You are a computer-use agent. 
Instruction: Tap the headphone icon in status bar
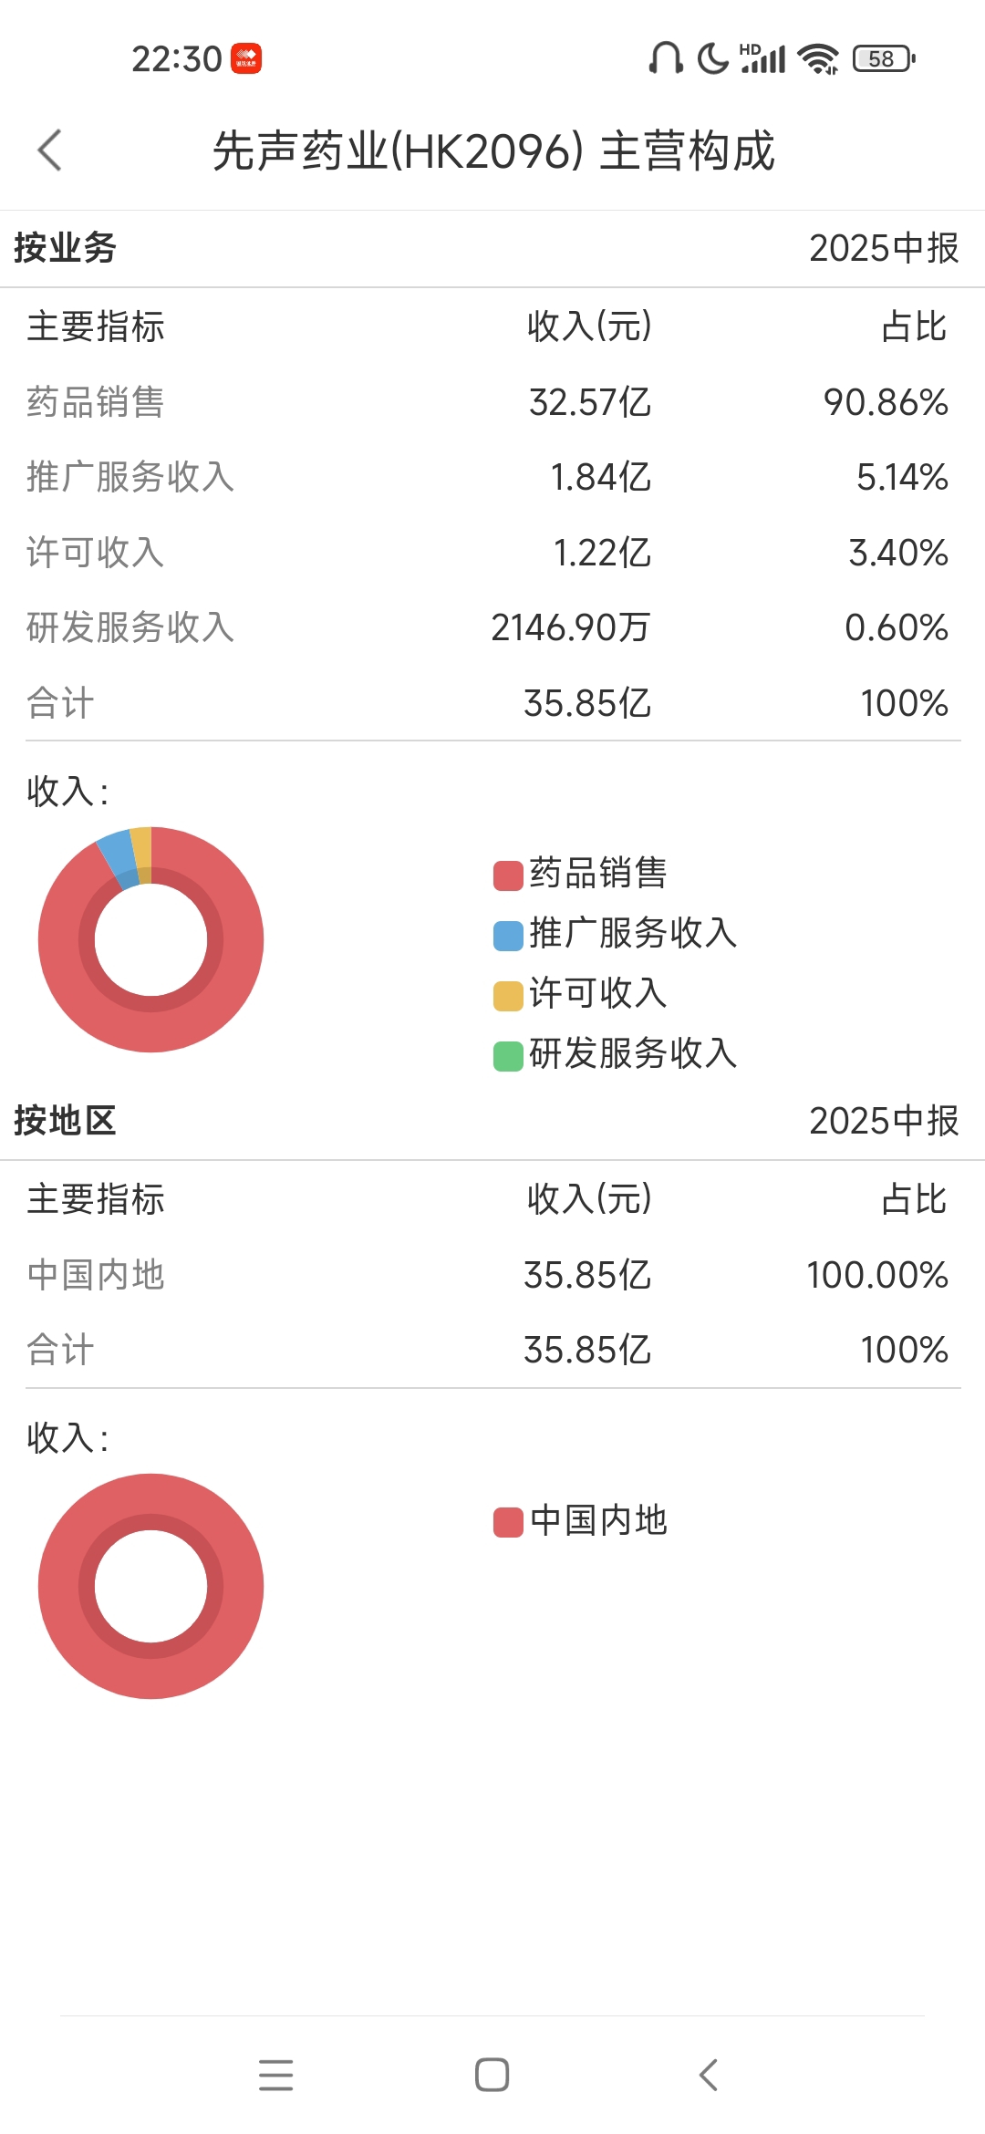coord(666,58)
